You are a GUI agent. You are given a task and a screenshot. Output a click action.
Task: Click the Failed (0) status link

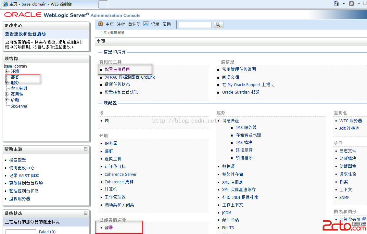(x=47, y=232)
